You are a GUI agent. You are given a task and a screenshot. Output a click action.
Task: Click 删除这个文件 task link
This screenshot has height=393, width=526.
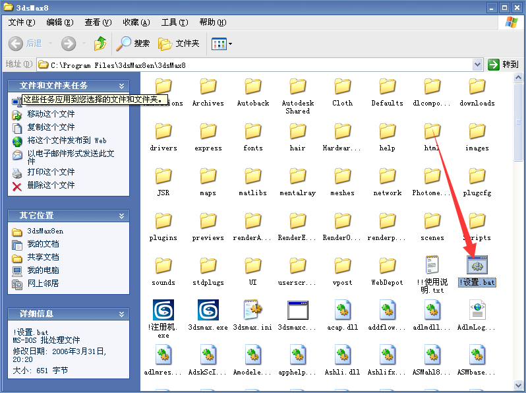click(51, 185)
